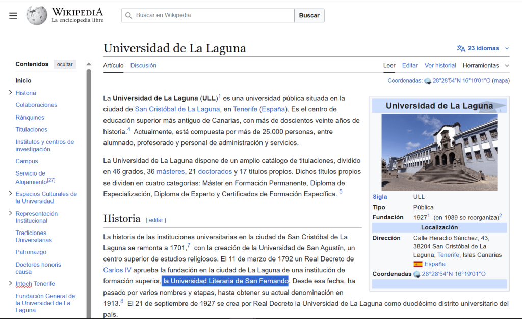Image resolution: width=522 pixels, height=319 pixels.
Task: Select the Leer view tab
Action: tap(389, 66)
